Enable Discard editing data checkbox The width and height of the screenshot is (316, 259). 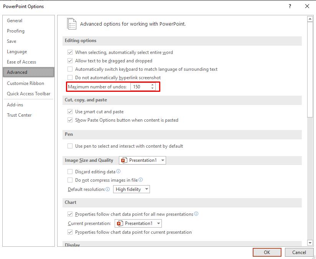tap(70, 172)
